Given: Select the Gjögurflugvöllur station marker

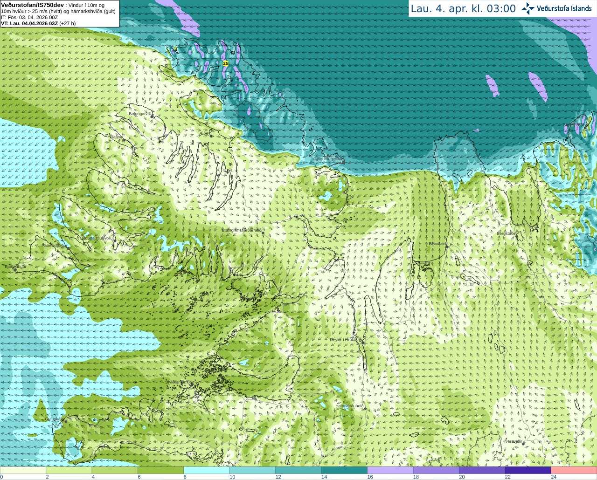Looking at the screenshot, I should [x=343, y=162].
